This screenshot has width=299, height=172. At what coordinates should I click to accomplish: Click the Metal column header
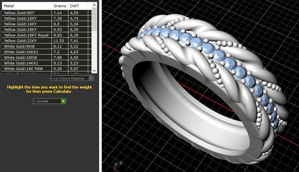27,6
